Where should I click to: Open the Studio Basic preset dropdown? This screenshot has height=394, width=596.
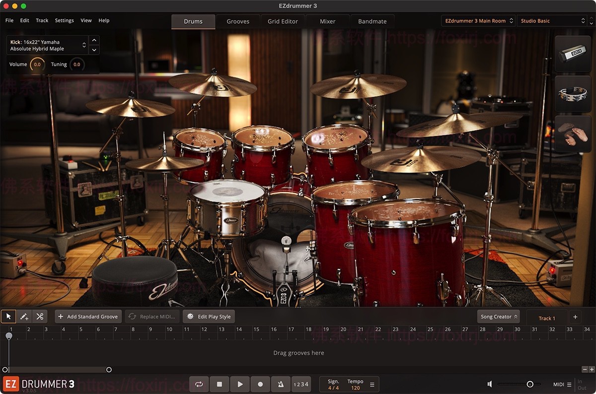click(x=551, y=20)
